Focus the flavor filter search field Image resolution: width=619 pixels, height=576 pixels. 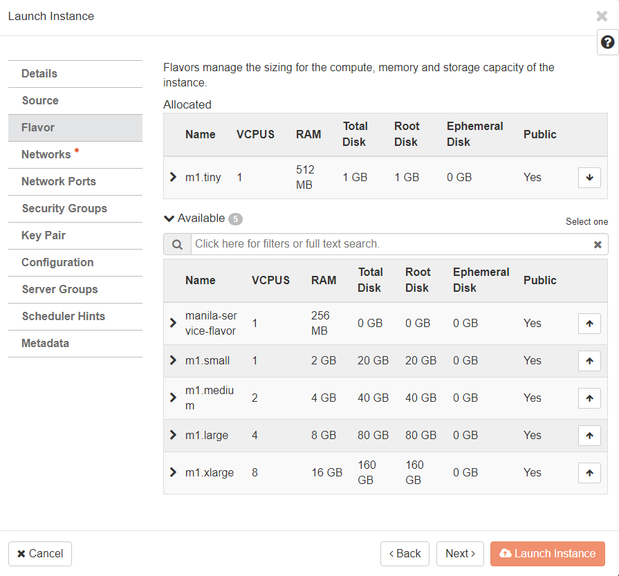coord(387,244)
